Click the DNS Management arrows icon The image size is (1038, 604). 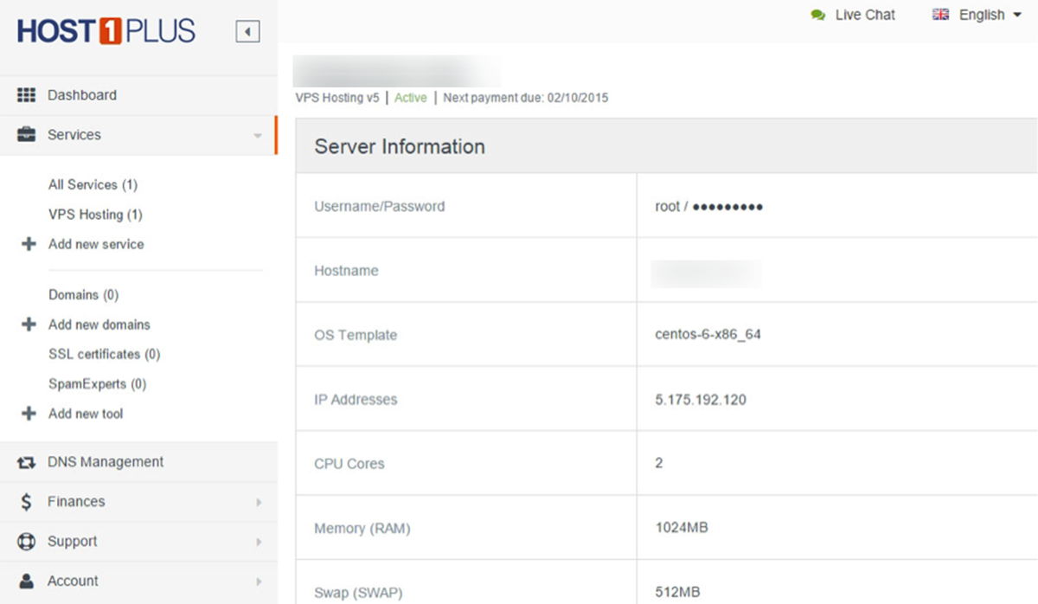tap(27, 463)
